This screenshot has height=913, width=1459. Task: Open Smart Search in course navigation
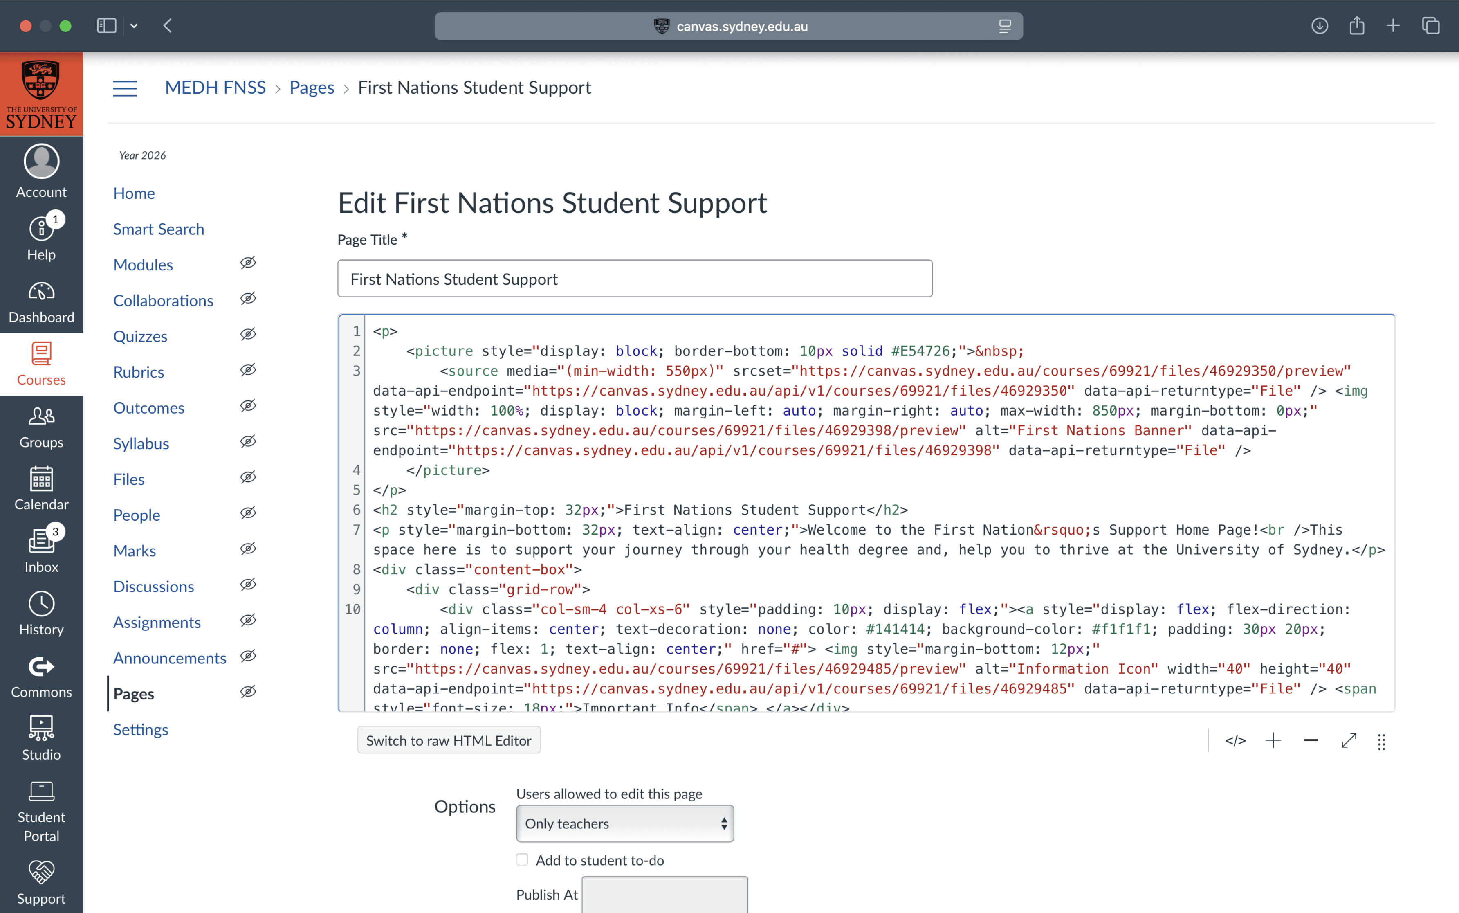[159, 229]
